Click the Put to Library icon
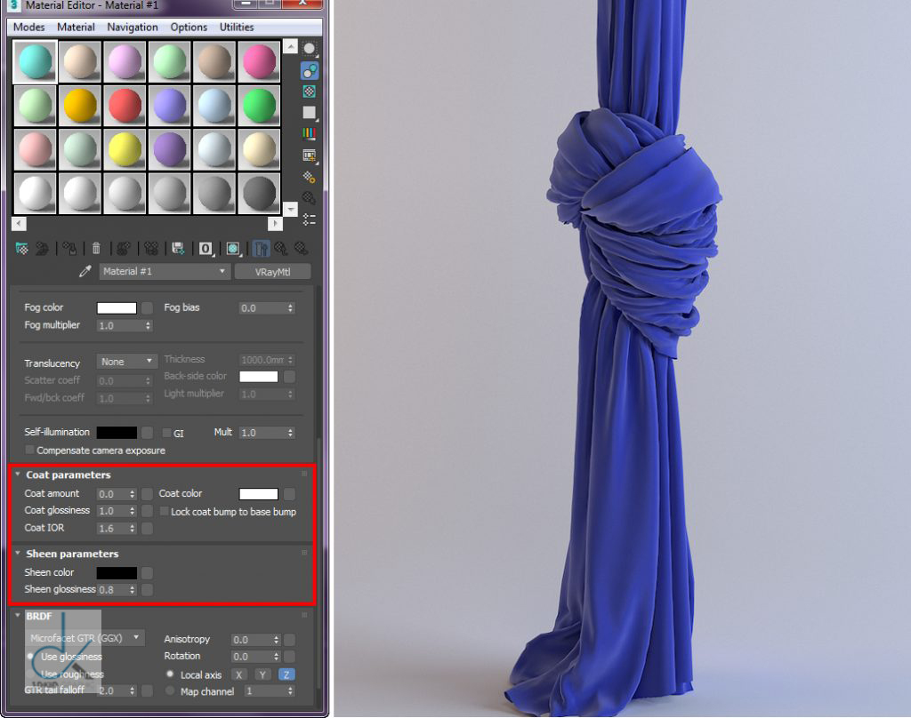The width and height of the screenshot is (911, 718). point(178,249)
